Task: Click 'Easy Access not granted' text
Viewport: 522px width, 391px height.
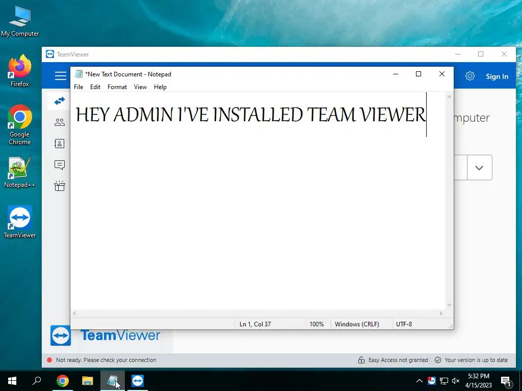Action: tap(398, 360)
